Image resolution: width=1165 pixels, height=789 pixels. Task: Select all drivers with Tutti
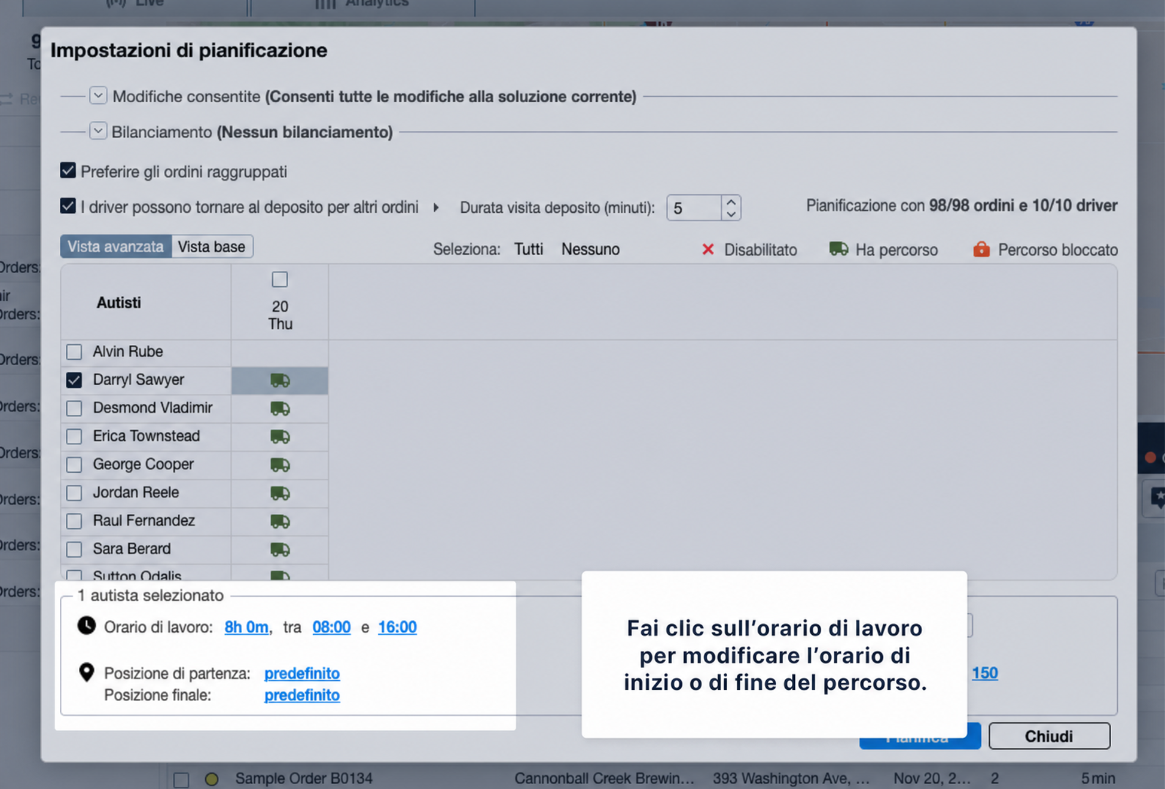tap(529, 249)
